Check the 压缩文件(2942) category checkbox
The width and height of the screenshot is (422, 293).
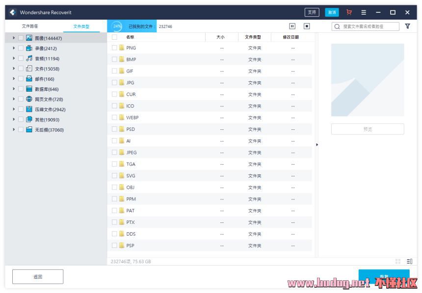21,109
